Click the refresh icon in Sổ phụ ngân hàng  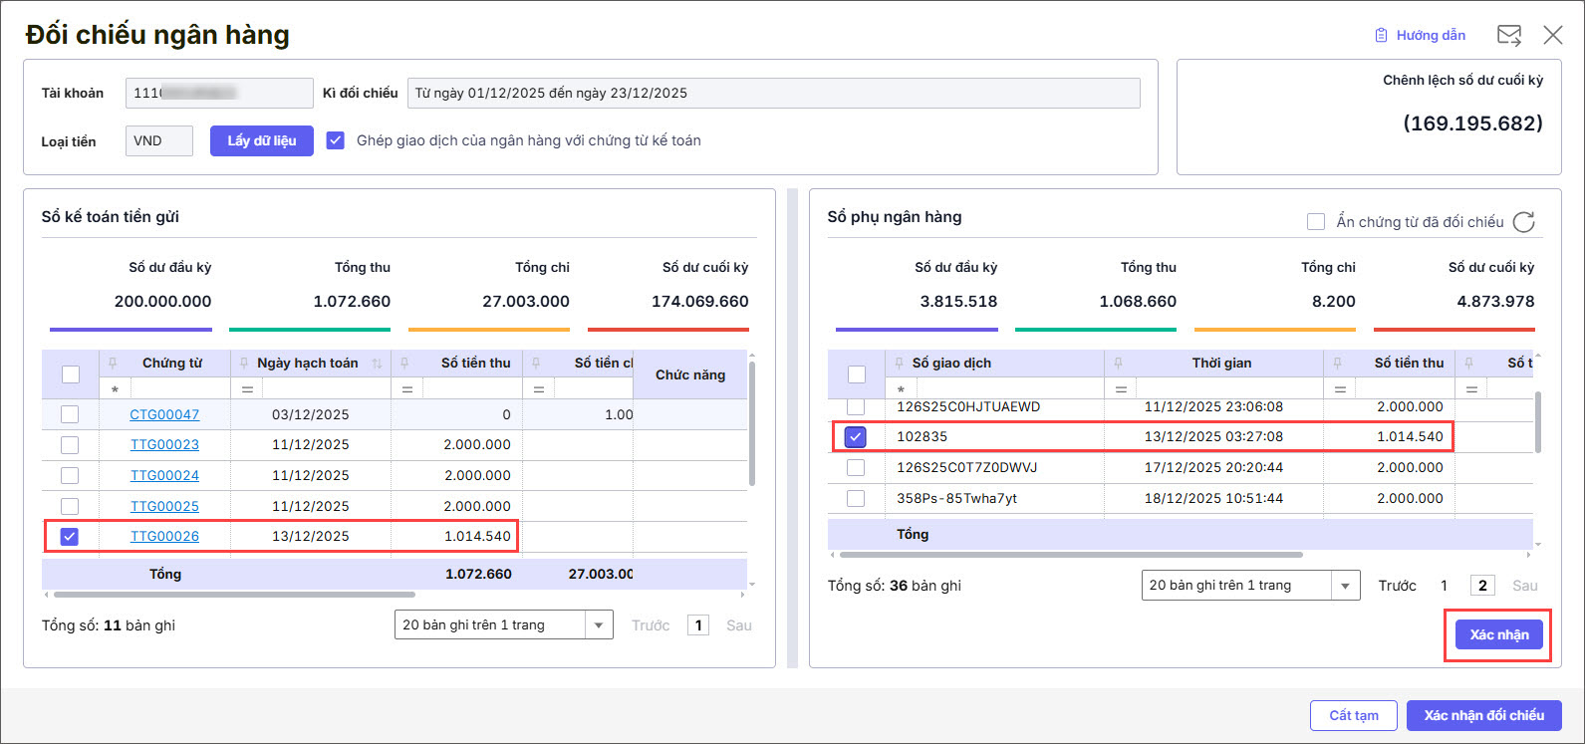click(1523, 222)
